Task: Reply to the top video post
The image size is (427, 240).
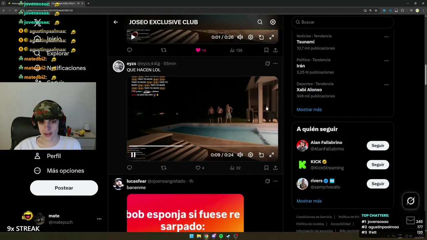Action: coord(129,50)
